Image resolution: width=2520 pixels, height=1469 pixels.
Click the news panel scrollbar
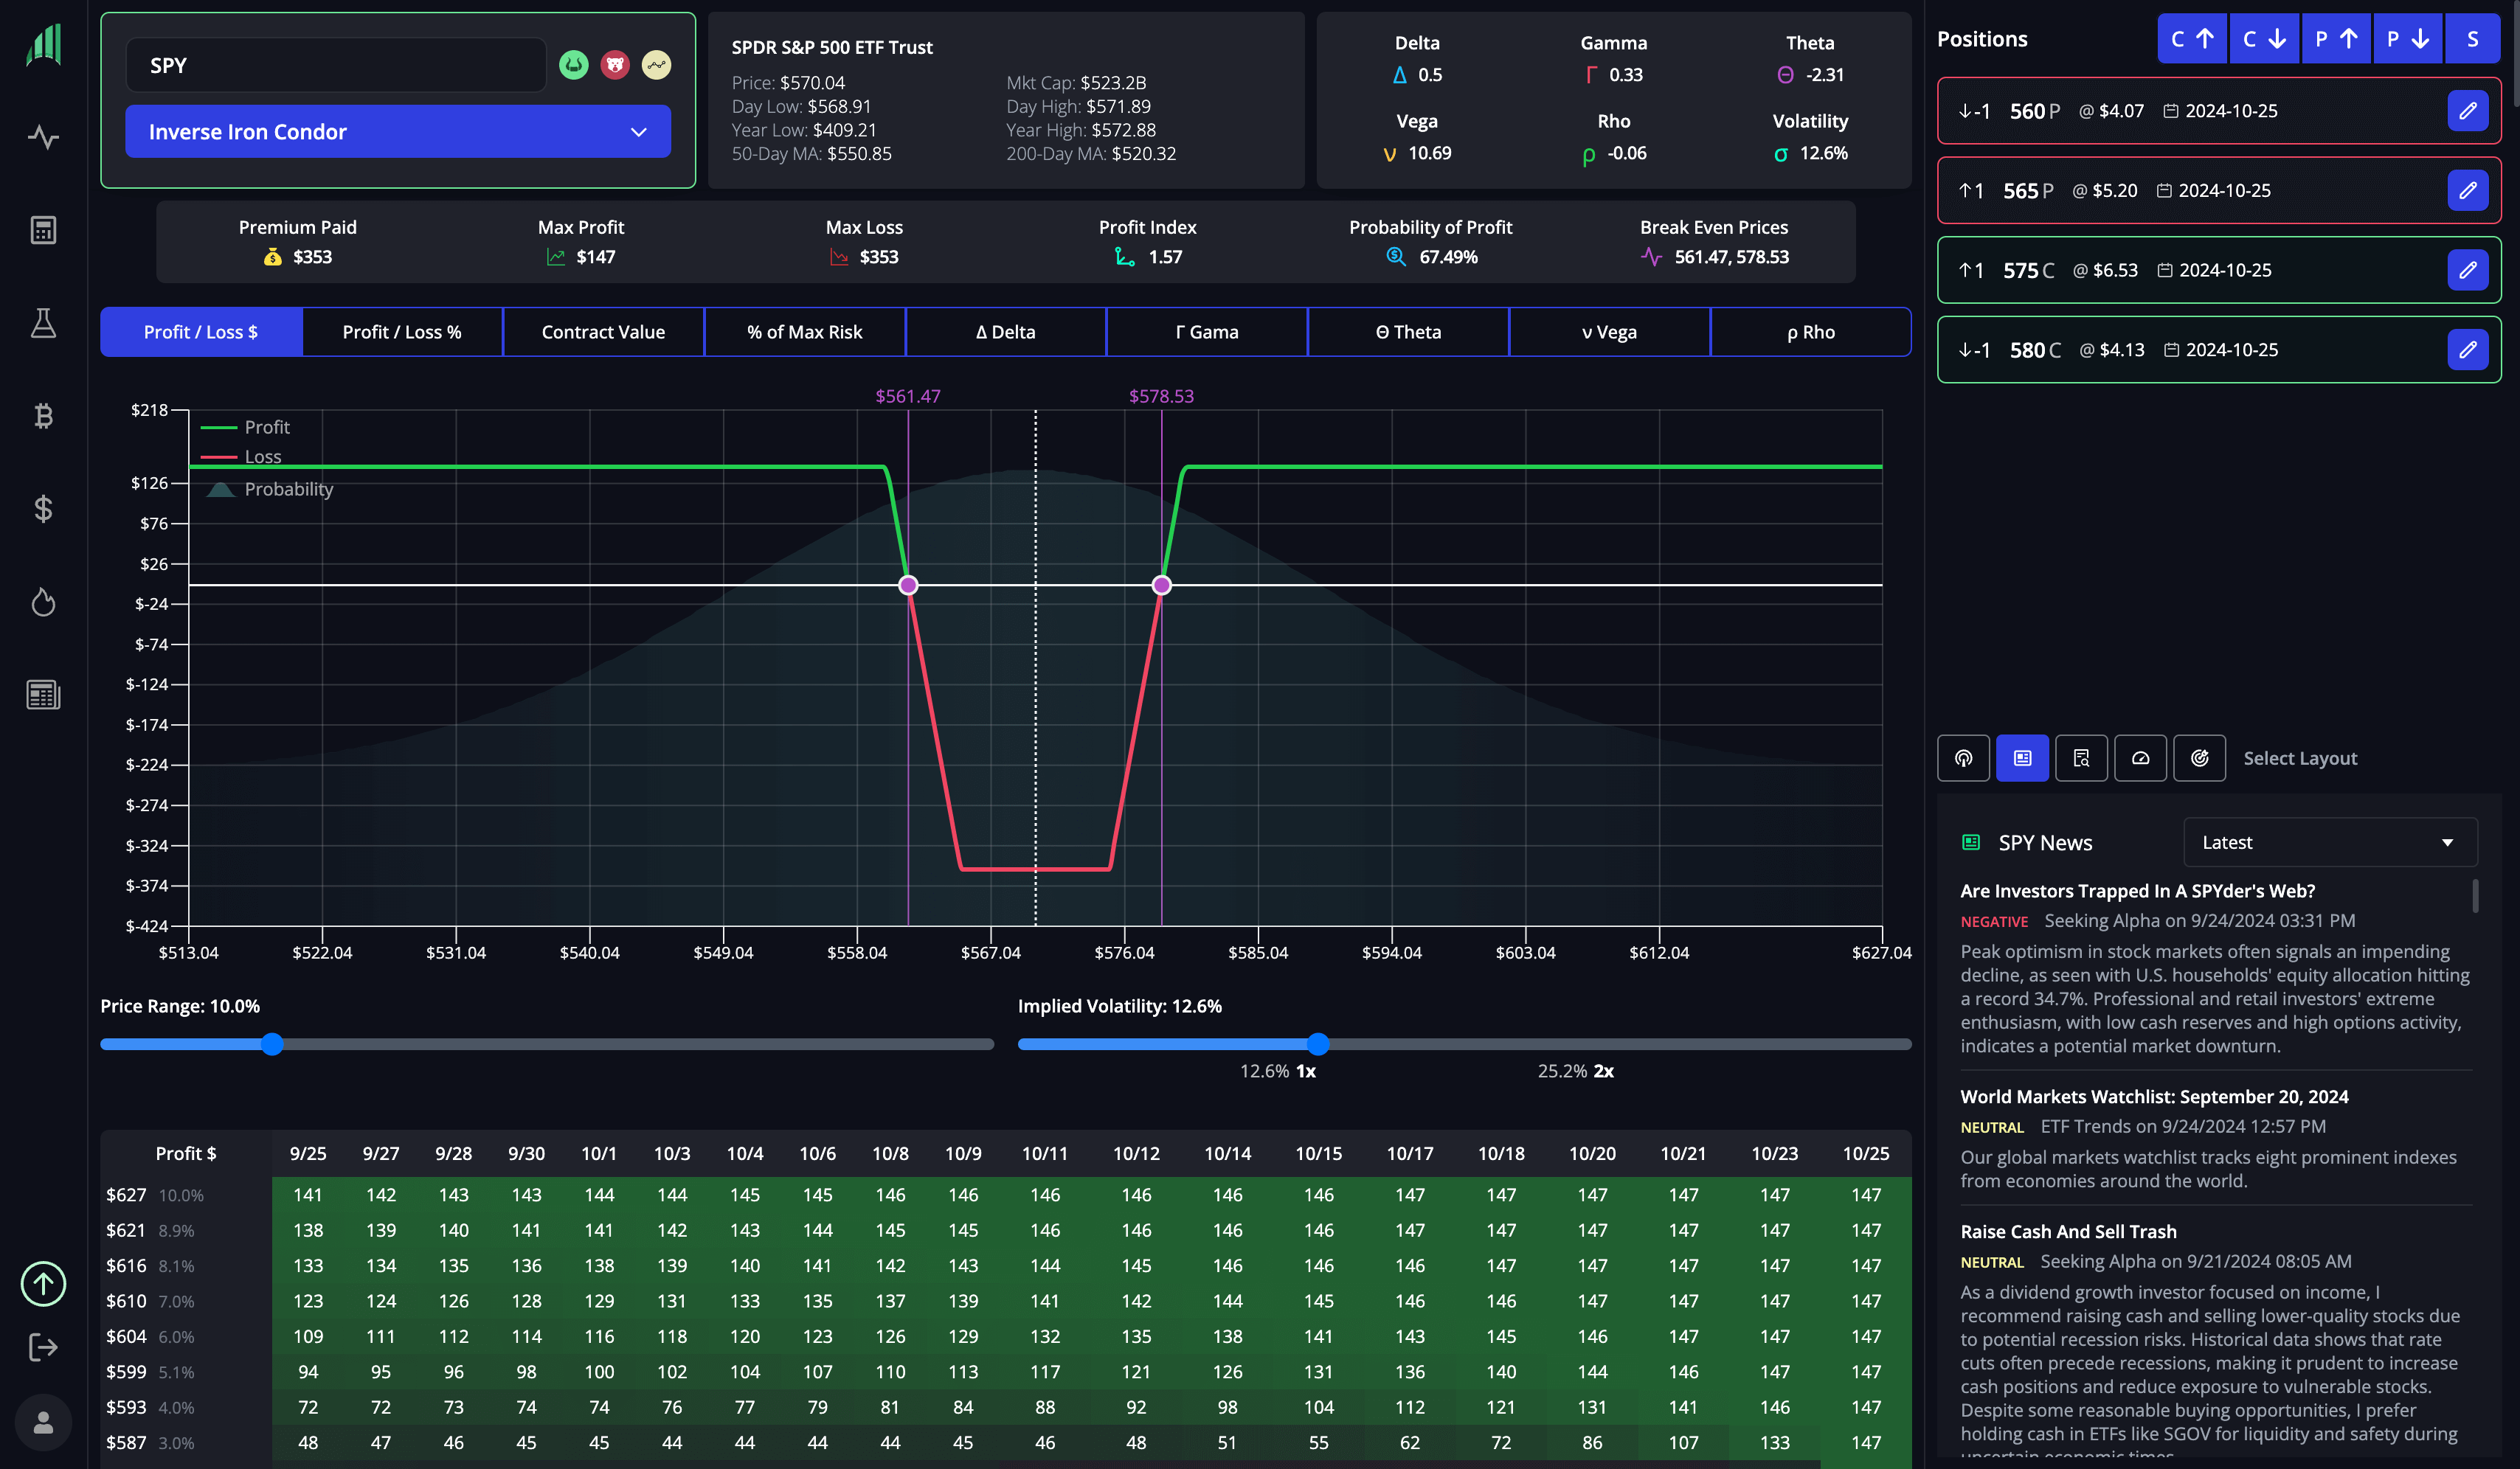coord(2475,895)
